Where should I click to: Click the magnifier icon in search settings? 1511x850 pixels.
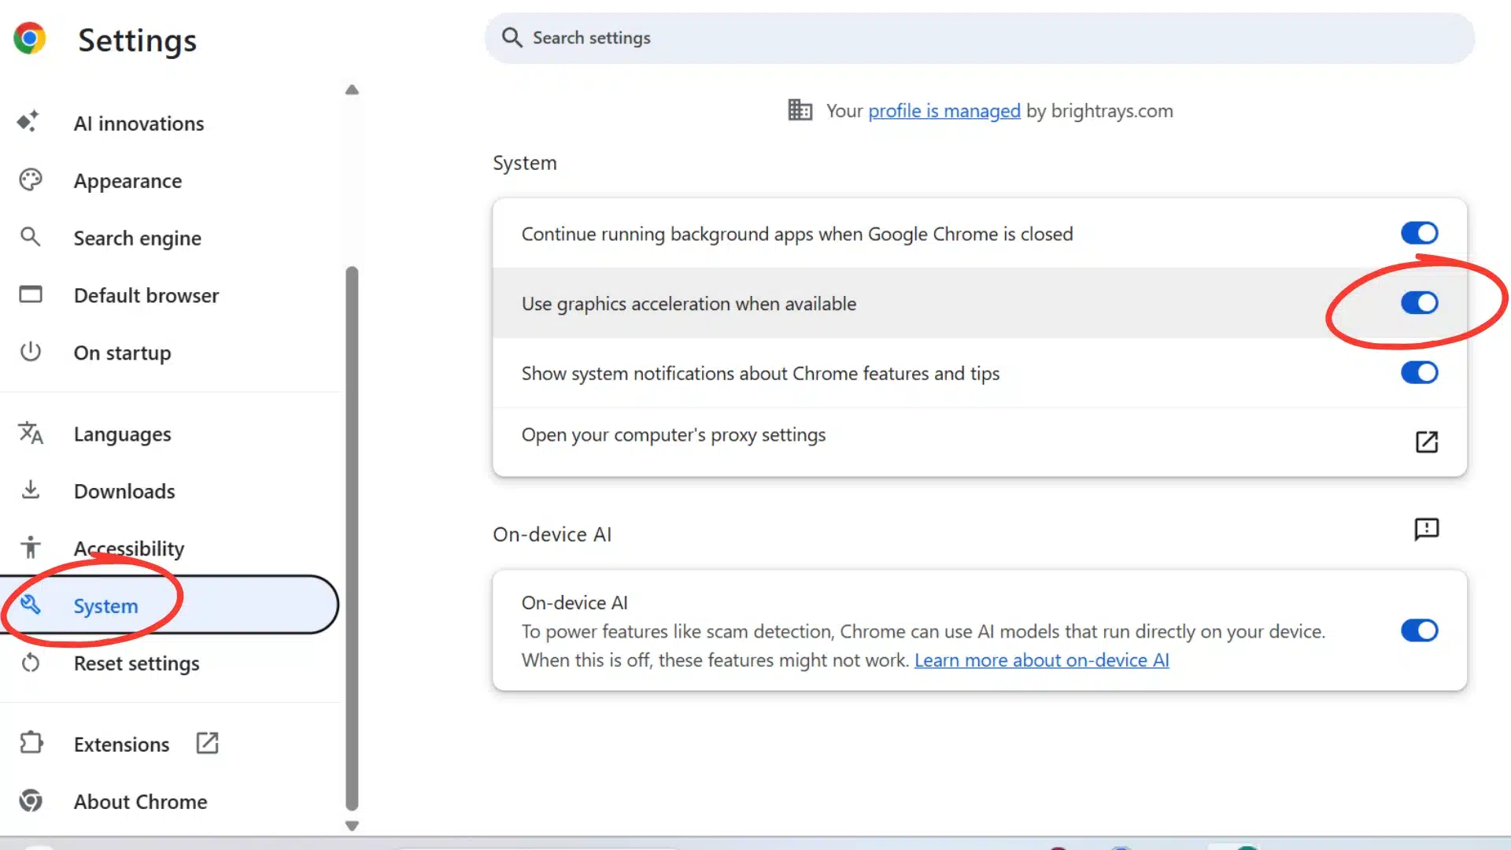[x=512, y=38]
